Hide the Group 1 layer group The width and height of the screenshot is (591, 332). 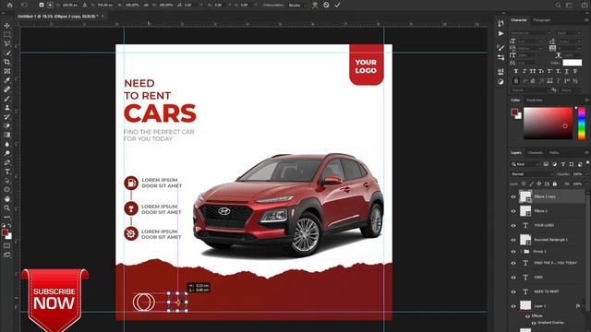point(513,251)
